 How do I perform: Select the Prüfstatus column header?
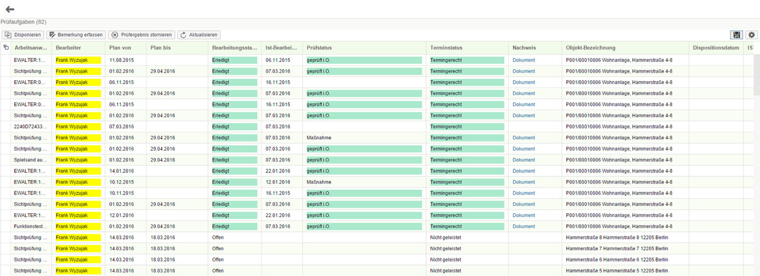pos(319,48)
